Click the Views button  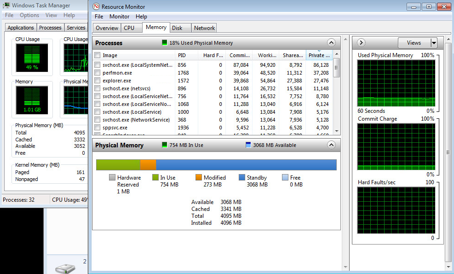[x=414, y=43]
